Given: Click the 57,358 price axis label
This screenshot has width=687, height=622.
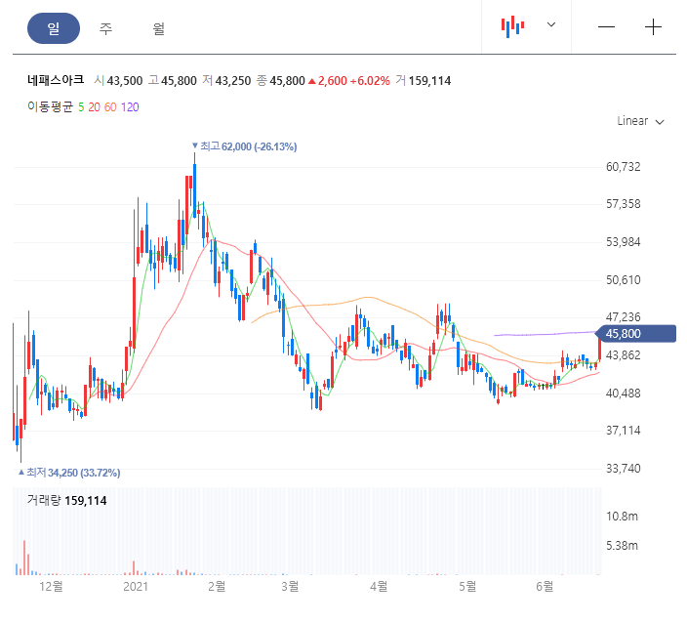Looking at the screenshot, I should [623, 204].
